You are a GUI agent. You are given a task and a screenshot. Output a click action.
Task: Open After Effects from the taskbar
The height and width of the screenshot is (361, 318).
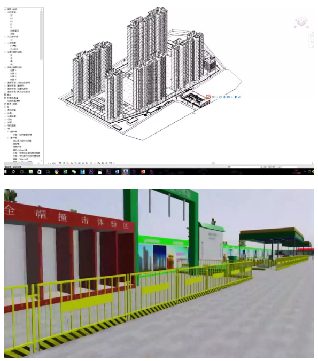click(x=91, y=172)
